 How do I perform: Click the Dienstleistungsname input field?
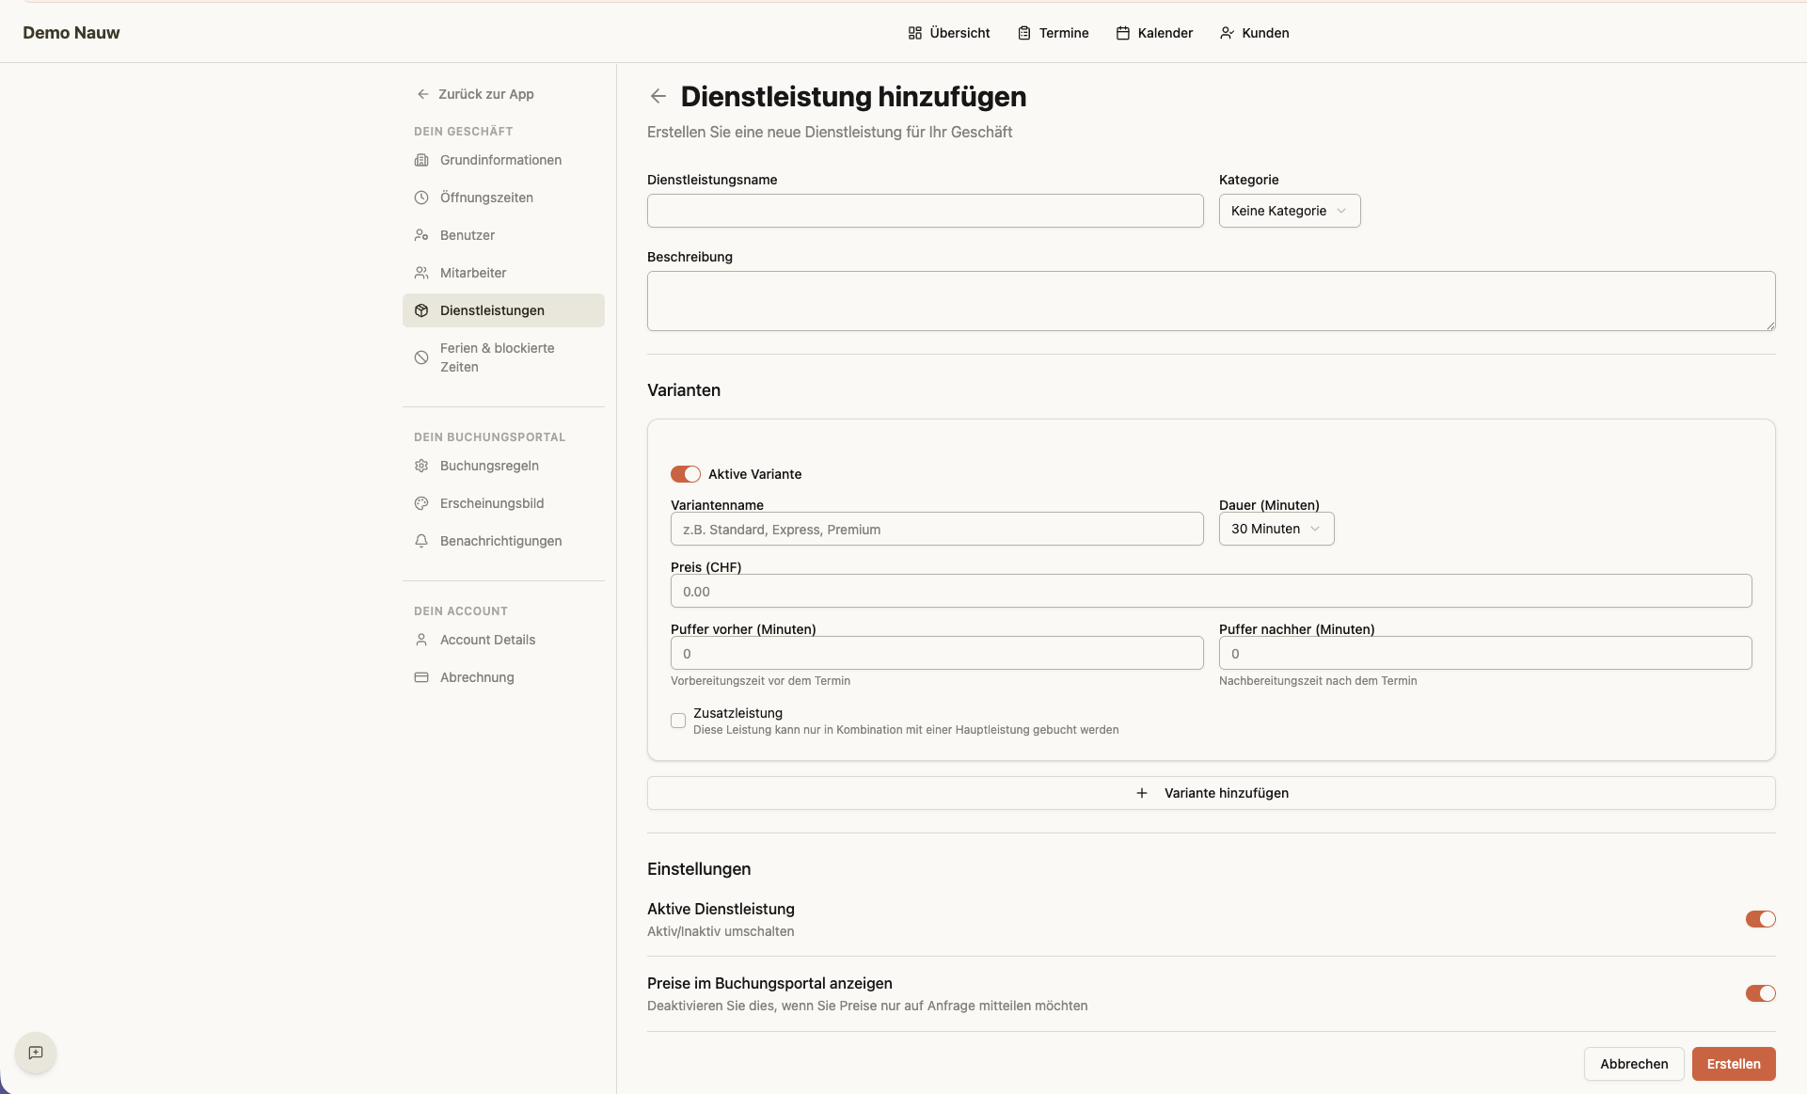(926, 211)
